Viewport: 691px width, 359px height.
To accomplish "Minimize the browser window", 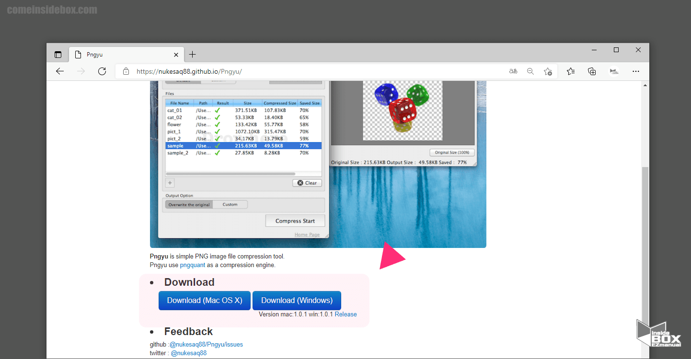I will click(594, 50).
